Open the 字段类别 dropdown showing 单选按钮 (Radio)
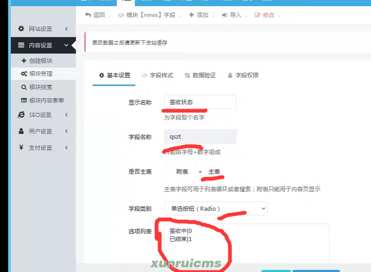The image size is (371, 272). (x=216, y=209)
